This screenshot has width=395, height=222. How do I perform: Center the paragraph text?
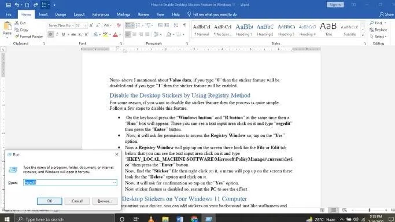(x=134, y=34)
